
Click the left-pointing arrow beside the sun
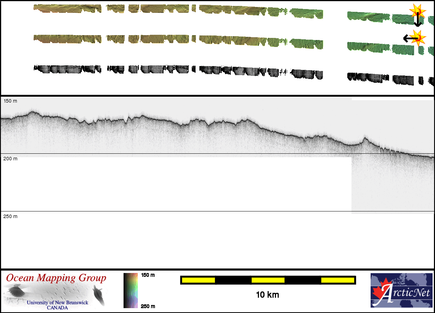pos(407,38)
